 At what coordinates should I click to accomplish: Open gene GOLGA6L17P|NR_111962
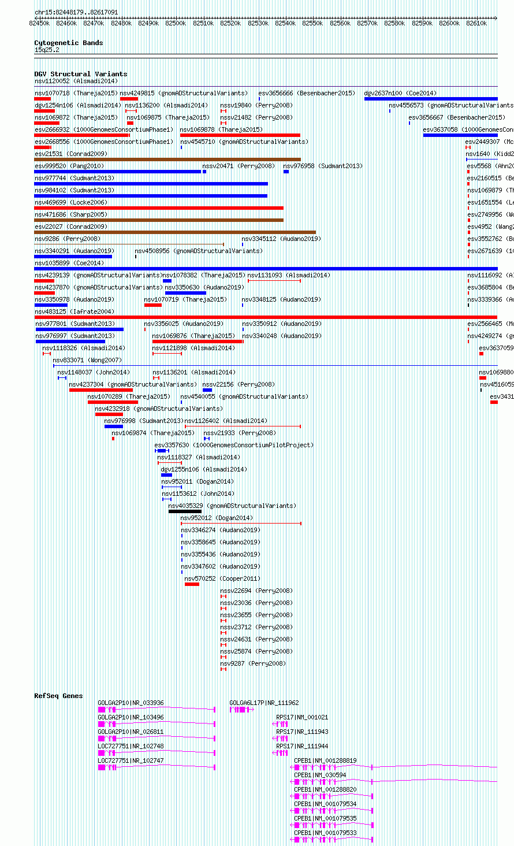(x=265, y=703)
